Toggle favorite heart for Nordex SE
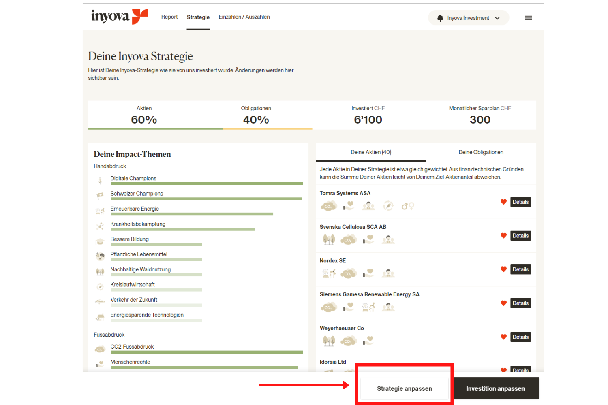The height and width of the screenshot is (405, 608). (x=503, y=269)
